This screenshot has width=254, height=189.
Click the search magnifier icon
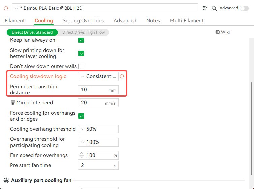[x=214, y=8]
